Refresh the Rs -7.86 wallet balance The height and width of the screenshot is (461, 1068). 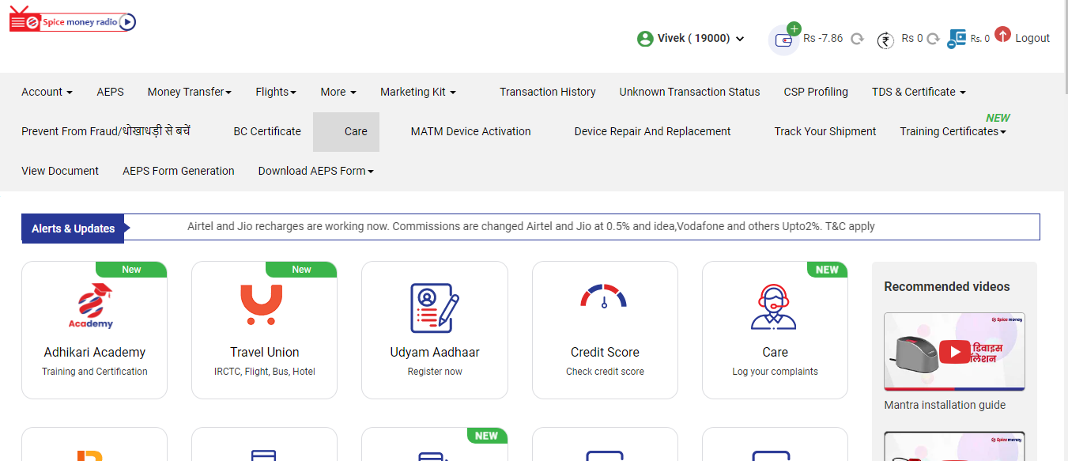click(857, 39)
